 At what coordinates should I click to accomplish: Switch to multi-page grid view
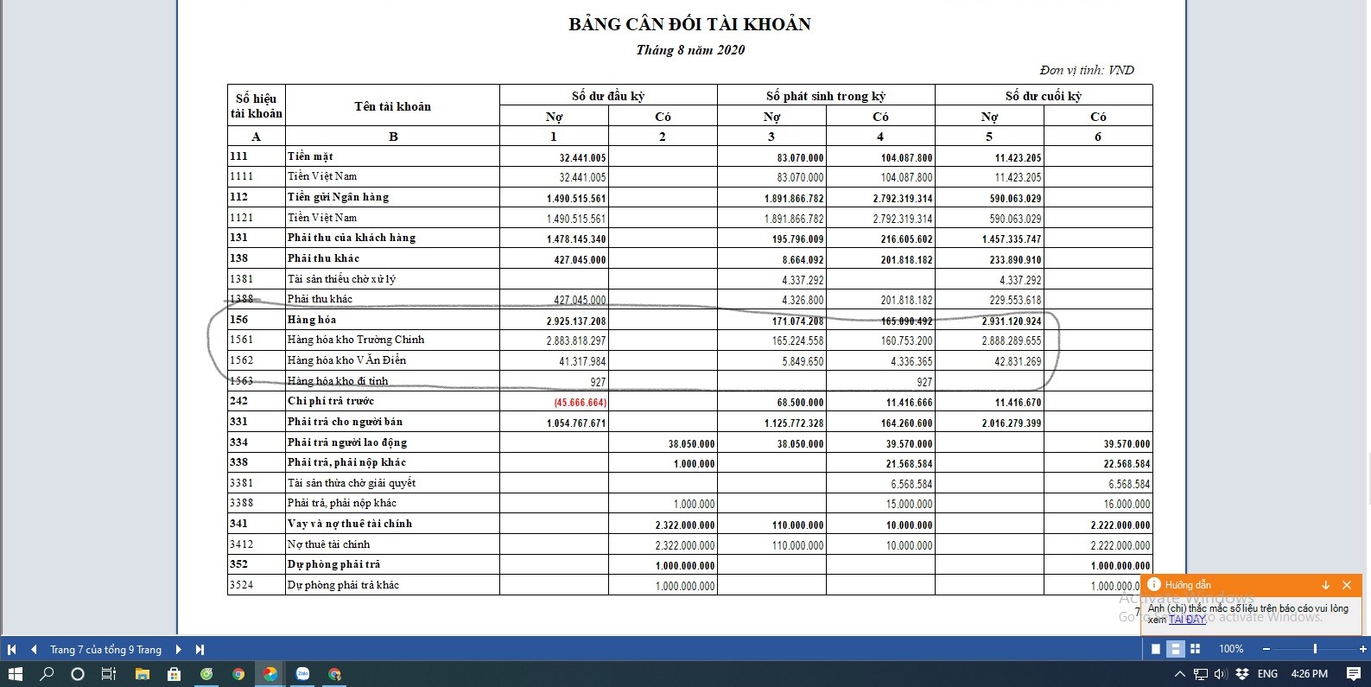pyautogui.click(x=1196, y=649)
